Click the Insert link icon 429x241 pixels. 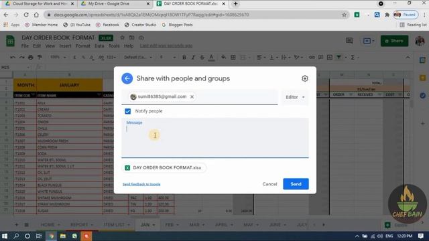(x=312, y=58)
